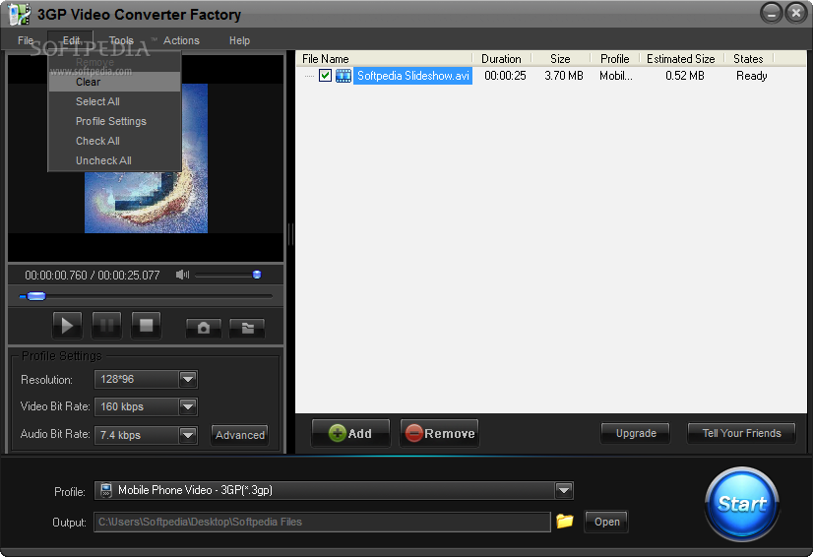Open the Help menu
This screenshot has height=557, width=813.
click(239, 40)
